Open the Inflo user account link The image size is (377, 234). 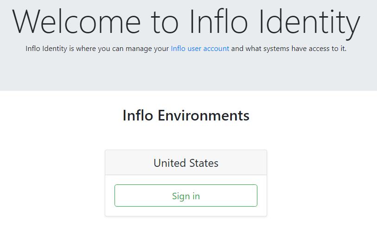tap(200, 49)
